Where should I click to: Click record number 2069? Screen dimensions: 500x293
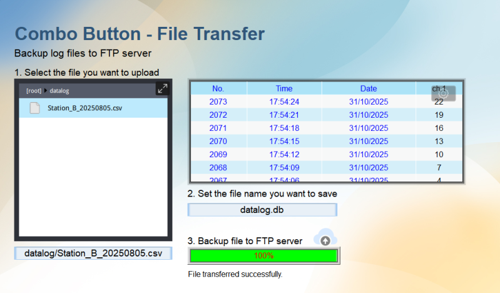pyautogui.click(x=218, y=154)
